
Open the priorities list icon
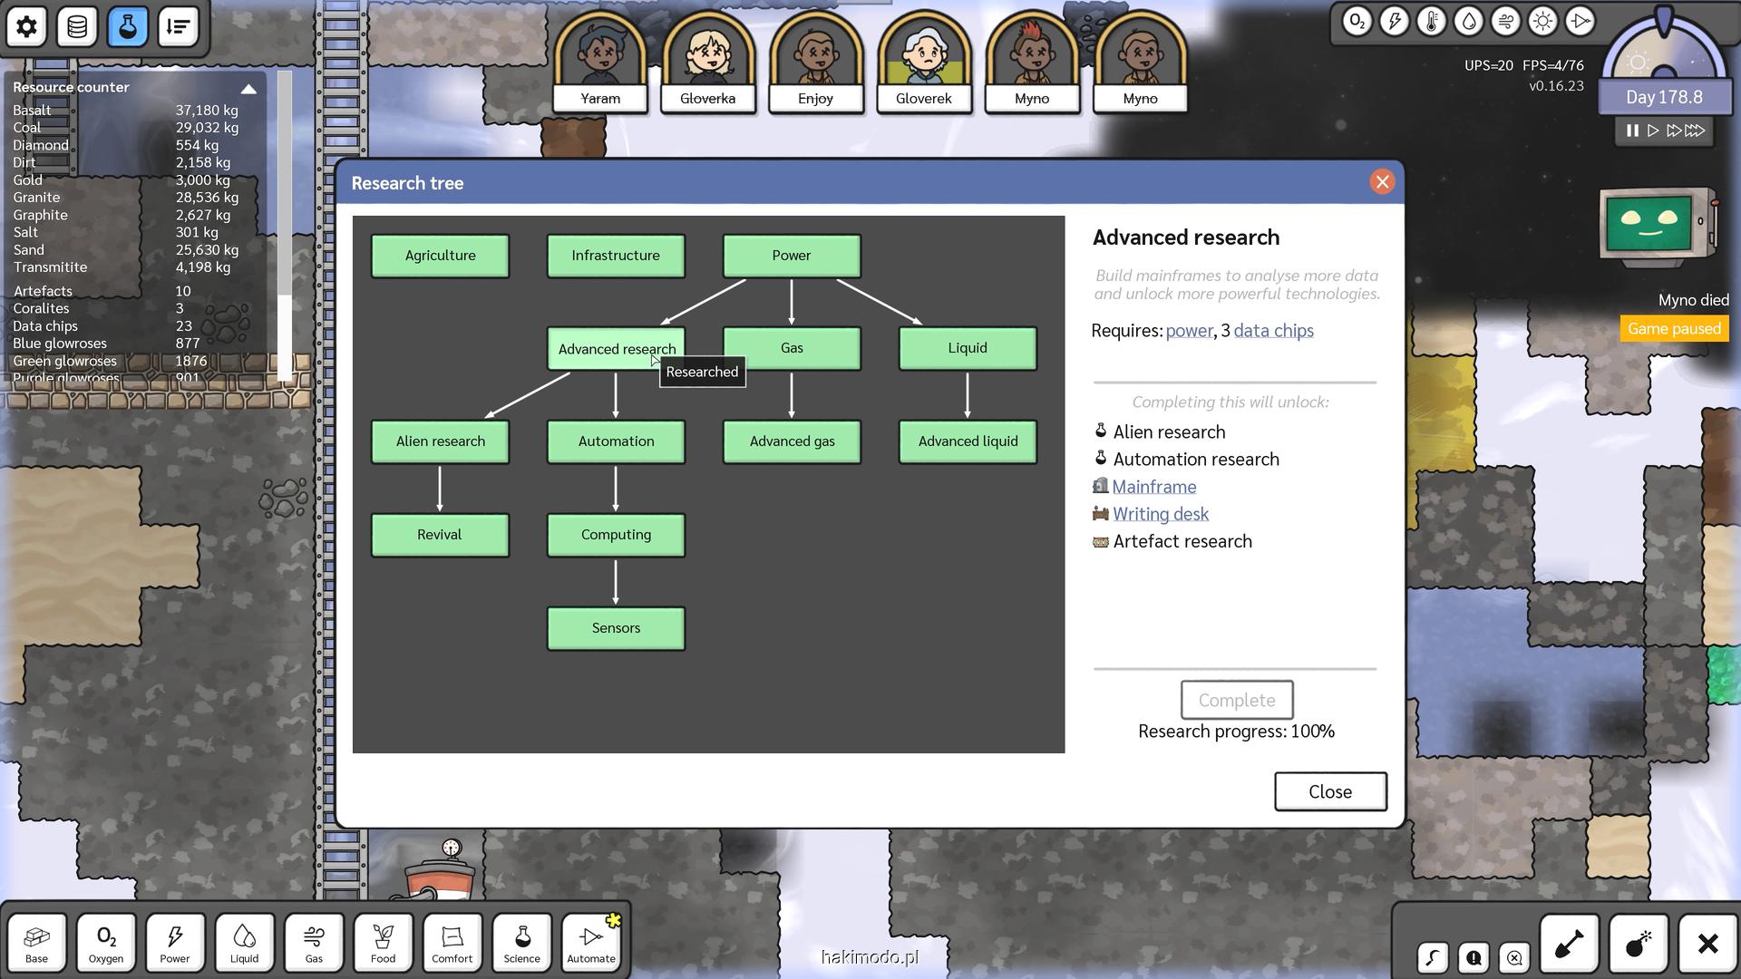click(x=178, y=26)
